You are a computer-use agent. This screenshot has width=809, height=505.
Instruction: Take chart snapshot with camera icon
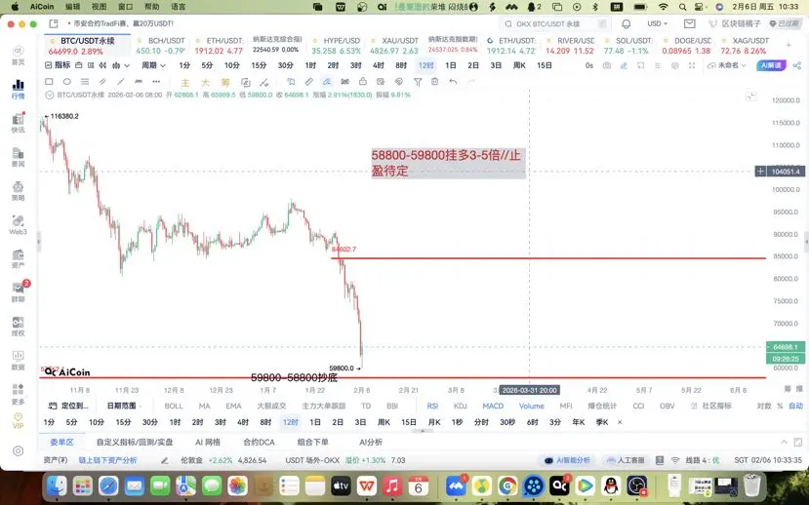click(607, 65)
